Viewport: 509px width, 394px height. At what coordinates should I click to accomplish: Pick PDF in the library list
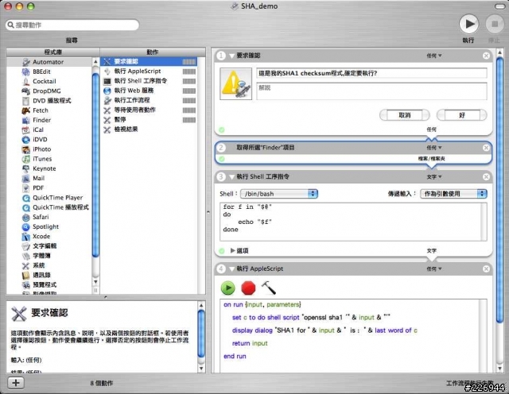tap(49, 188)
